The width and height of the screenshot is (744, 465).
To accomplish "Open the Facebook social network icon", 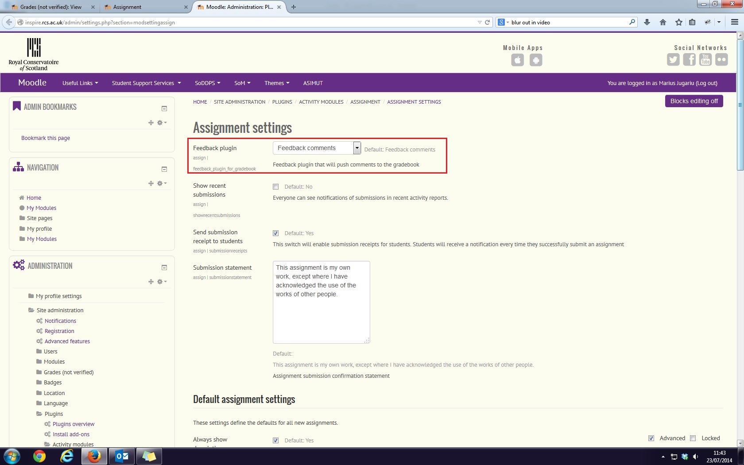I will point(689,59).
